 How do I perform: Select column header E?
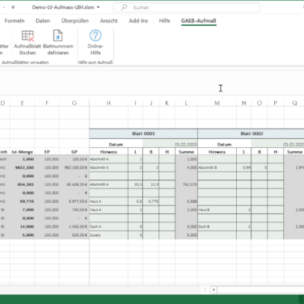(x=22, y=103)
